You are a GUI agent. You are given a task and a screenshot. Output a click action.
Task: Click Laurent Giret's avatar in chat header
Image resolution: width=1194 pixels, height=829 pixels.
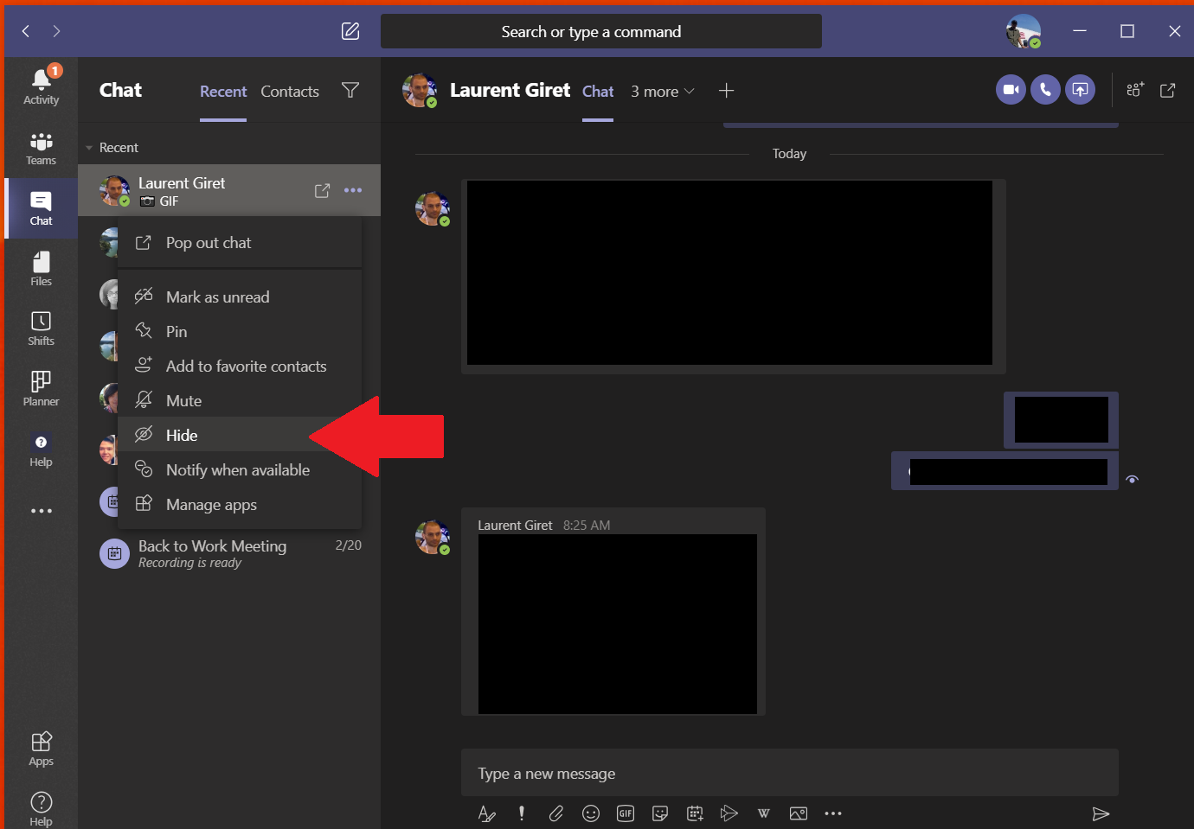[x=420, y=90]
